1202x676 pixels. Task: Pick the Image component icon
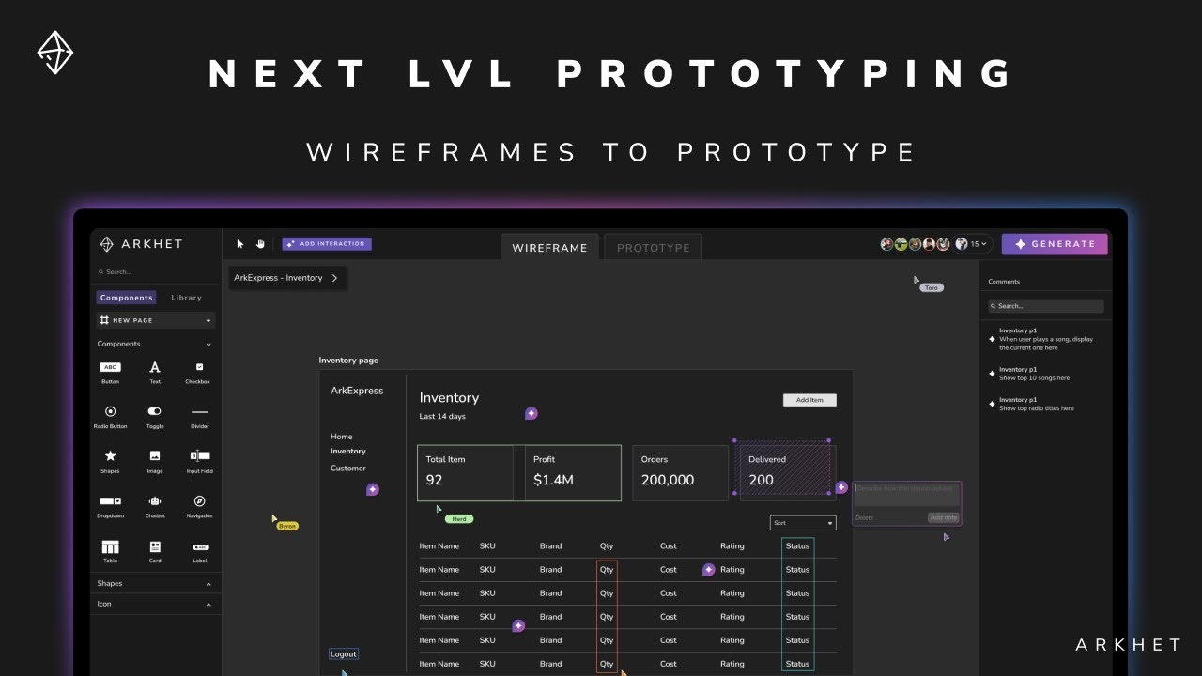click(155, 455)
